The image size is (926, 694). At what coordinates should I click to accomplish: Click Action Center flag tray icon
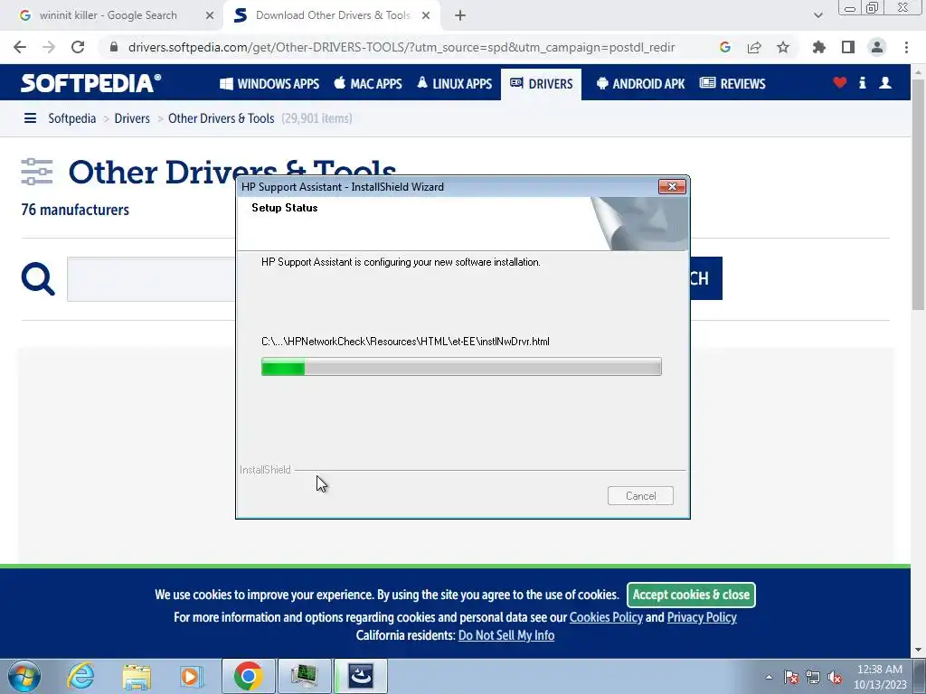[x=791, y=677]
